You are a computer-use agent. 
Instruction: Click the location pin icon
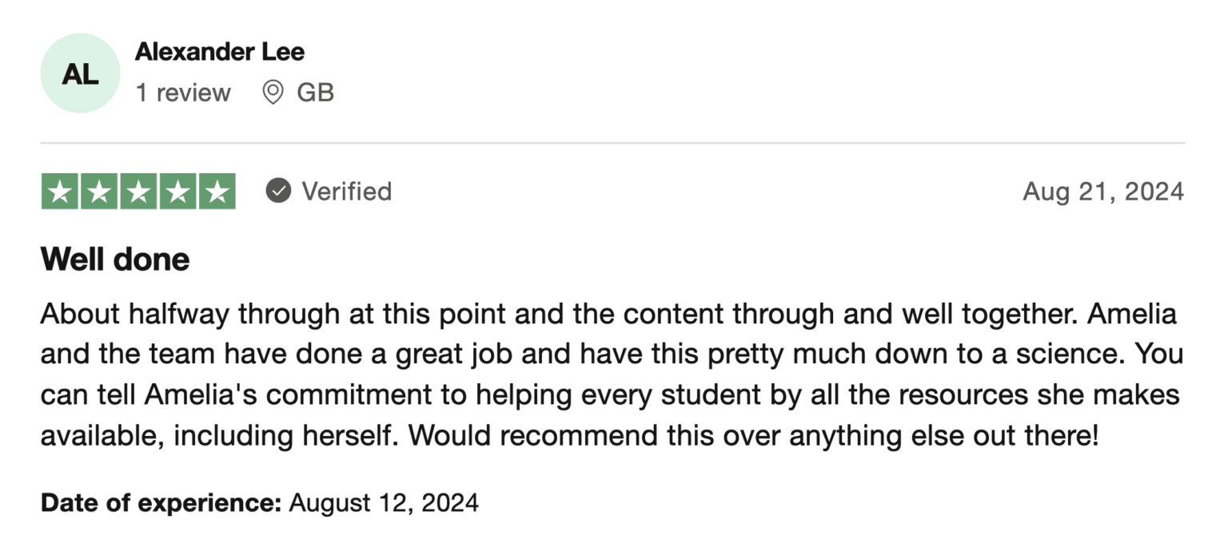273,93
